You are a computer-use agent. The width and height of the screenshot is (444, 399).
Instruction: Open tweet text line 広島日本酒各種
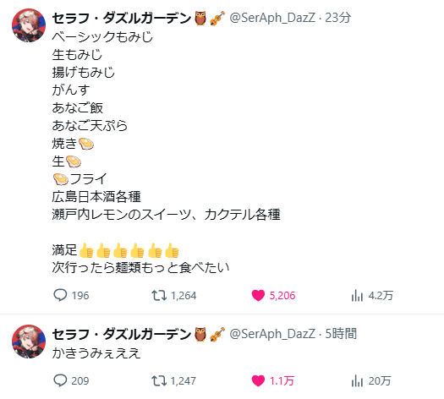tap(96, 197)
